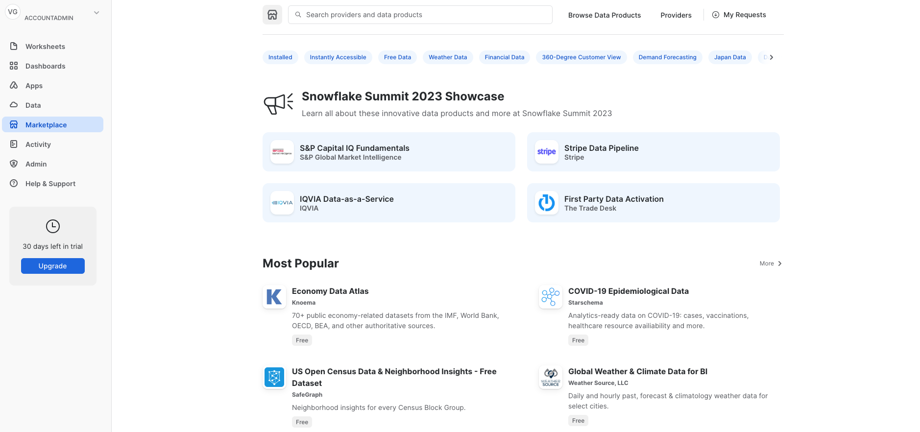Screen dimensions: 920x432
Task: Click the Upgrade button
Action: pyautogui.click(x=53, y=266)
